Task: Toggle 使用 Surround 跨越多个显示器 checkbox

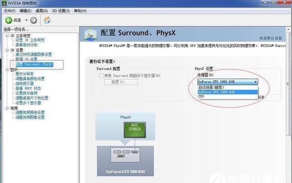Action: pos(101,75)
